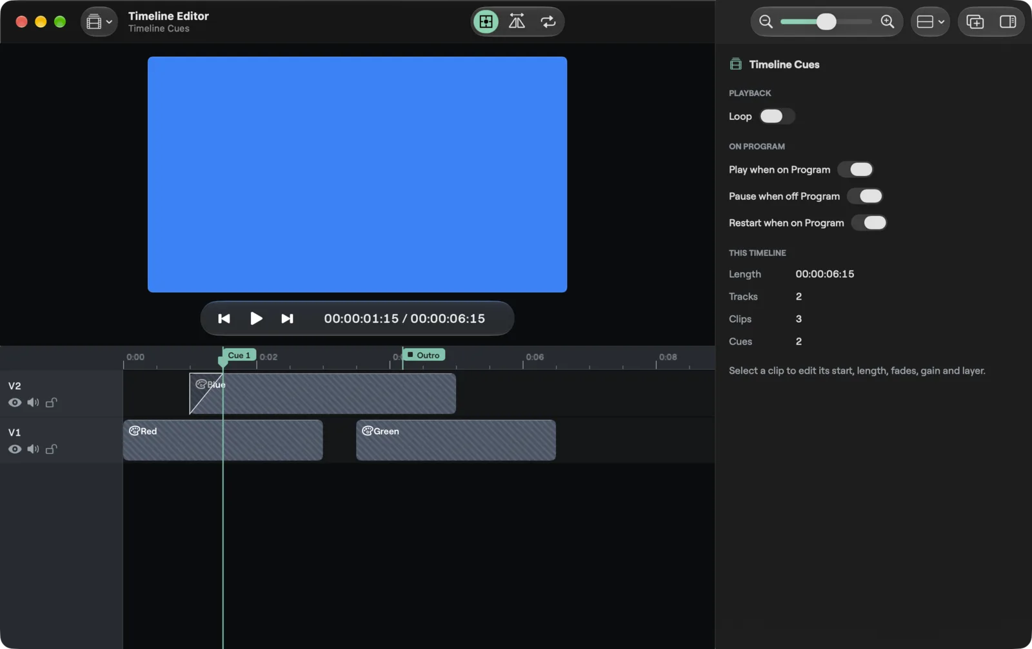The width and height of the screenshot is (1032, 649).
Task: Click the timecode display 00:00:01:15 / 00:00:06:15
Action: click(404, 318)
